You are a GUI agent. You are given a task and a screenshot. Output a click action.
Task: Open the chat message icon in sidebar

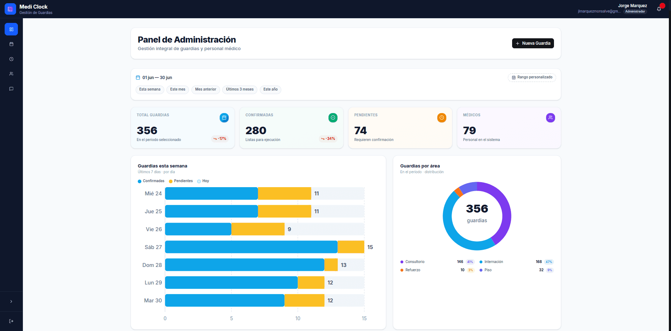[x=11, y=89]
